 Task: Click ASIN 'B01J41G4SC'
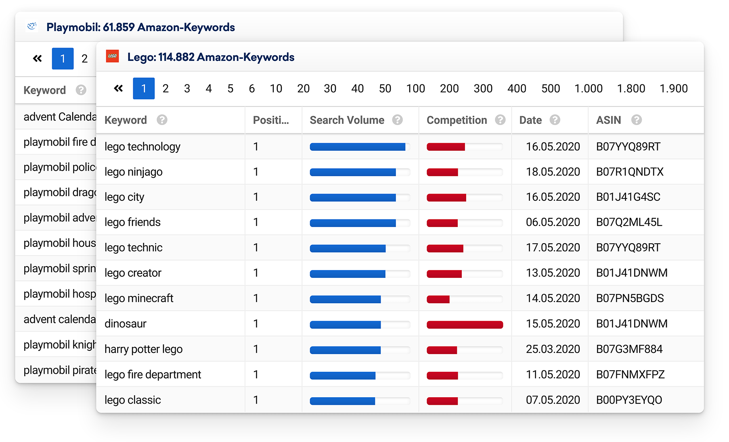click(x=628, y=197)
